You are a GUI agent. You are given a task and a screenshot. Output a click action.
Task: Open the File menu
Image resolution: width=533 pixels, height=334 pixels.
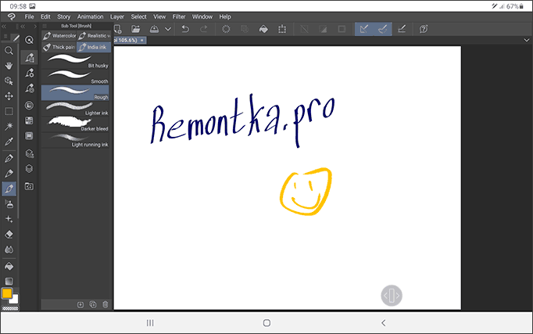tap(29, 16)
